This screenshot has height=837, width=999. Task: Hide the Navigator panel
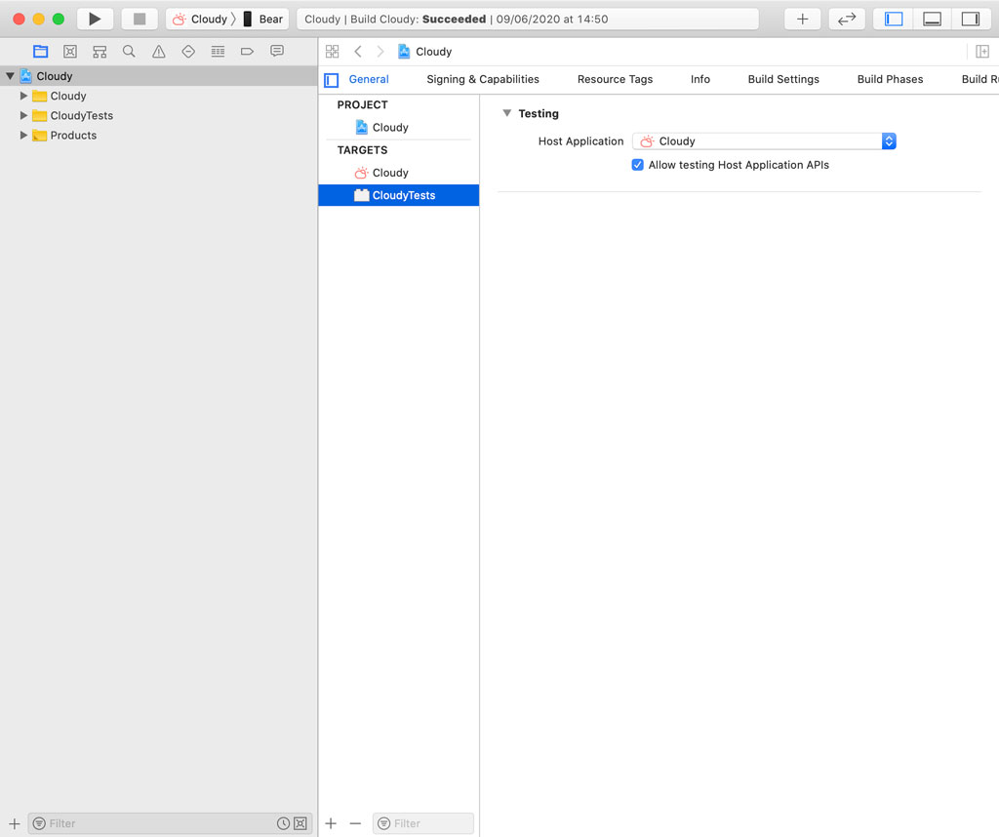[x=894, y=20]
